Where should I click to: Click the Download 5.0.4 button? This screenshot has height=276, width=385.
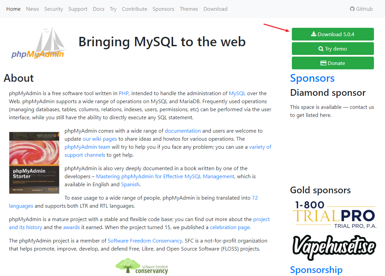tap(333, 34)
